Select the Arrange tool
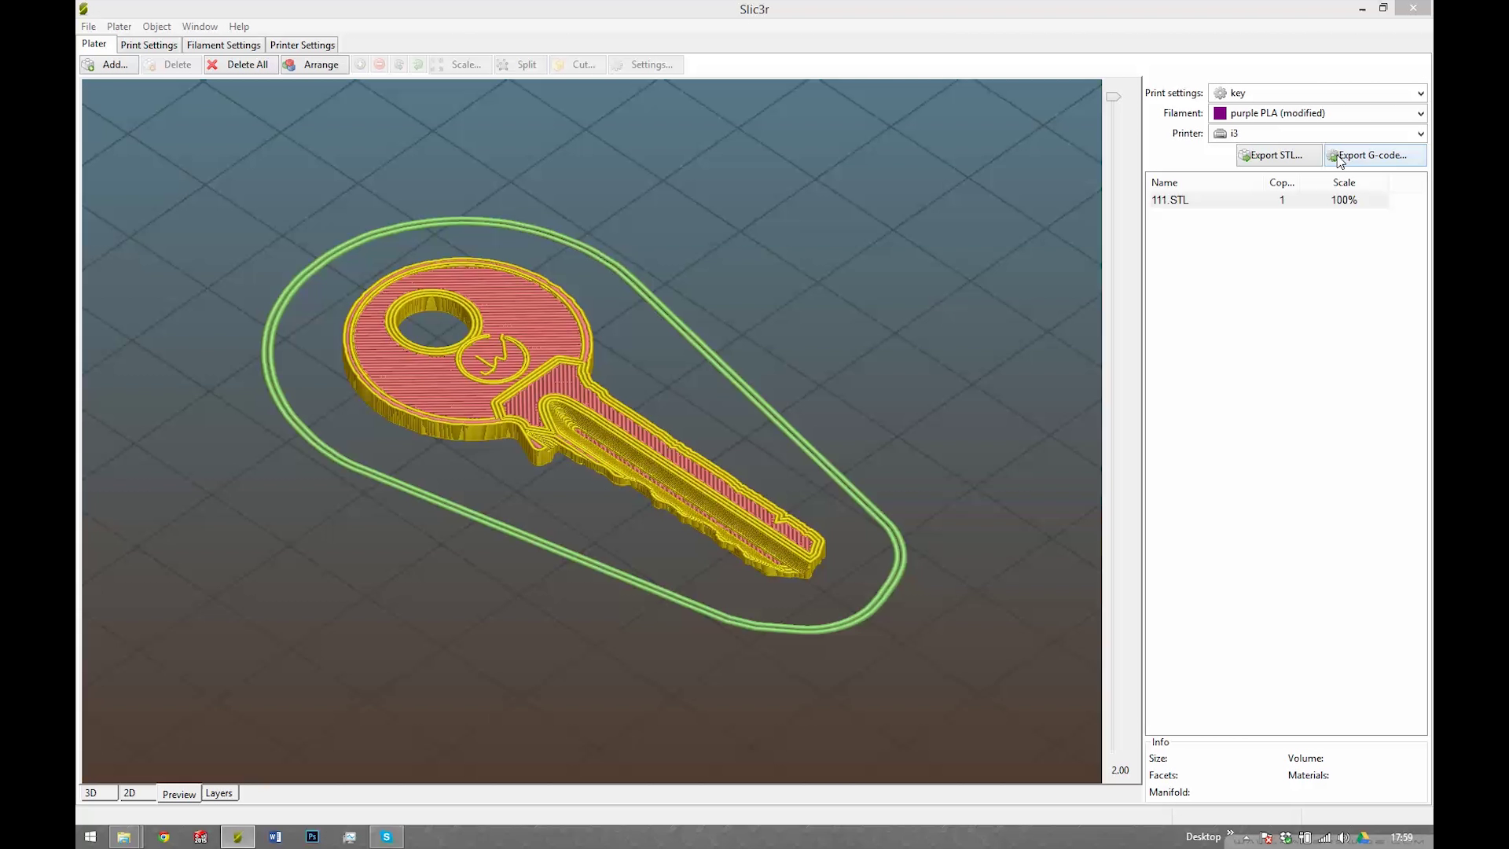Screen dimensions: 1509x849 click(314, 64)
